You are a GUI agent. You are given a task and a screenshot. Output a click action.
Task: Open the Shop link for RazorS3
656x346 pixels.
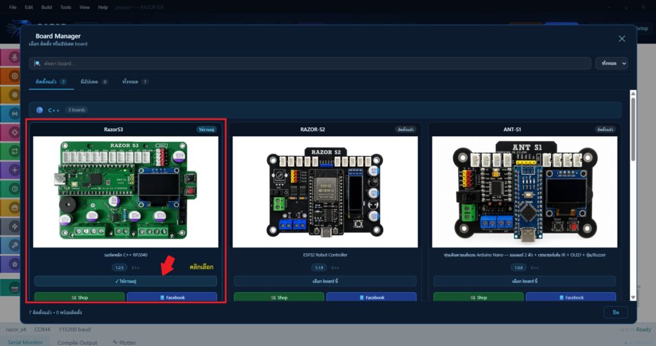tap(79, 297)
